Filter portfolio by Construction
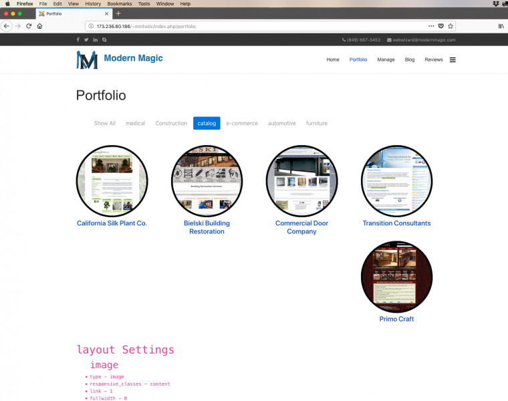The width and height of the screenshot is (508, 401). pyautogui.click(x=171, y=123)
